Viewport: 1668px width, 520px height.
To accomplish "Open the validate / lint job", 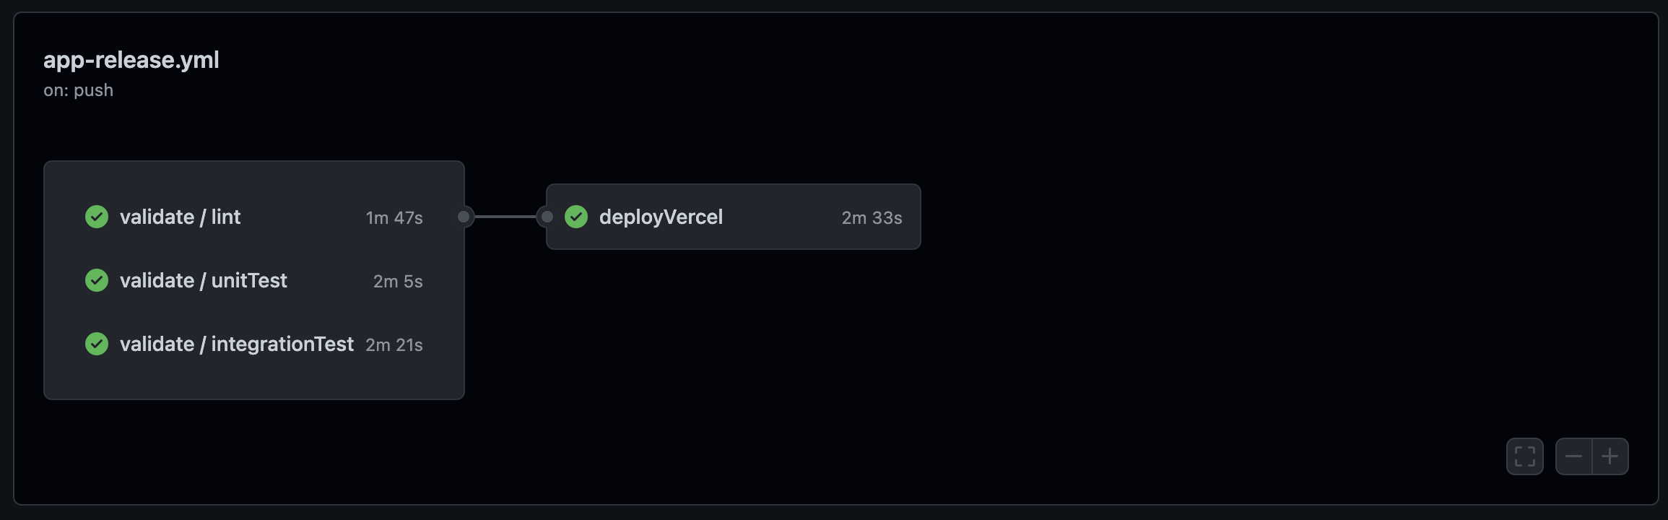I will click(253, 217).
